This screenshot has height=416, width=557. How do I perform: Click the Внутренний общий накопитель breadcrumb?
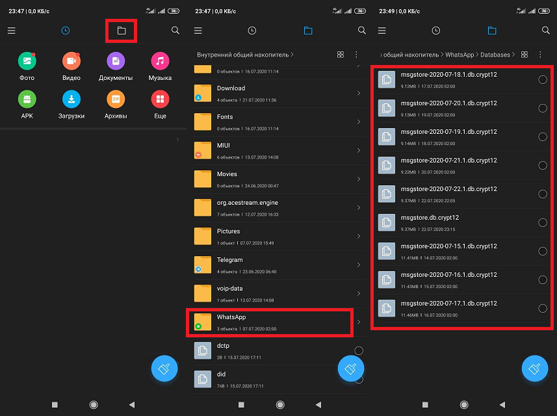[x=243, y=55]
